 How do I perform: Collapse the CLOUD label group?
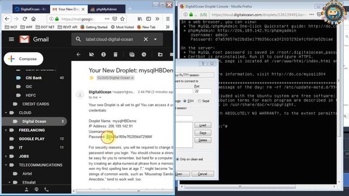click(6, 113)
